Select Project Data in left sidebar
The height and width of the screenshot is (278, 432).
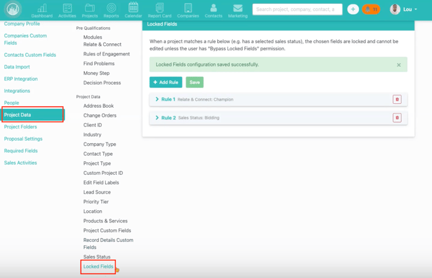pyautogui.click(x=33, y=115)
